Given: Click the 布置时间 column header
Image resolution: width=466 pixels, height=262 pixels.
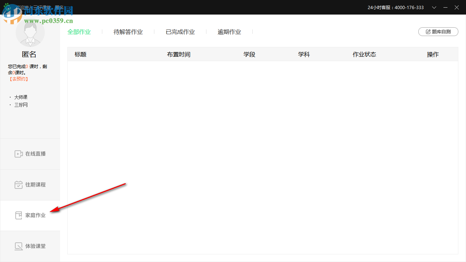Looking at the screenshot, I should [179, 54].
